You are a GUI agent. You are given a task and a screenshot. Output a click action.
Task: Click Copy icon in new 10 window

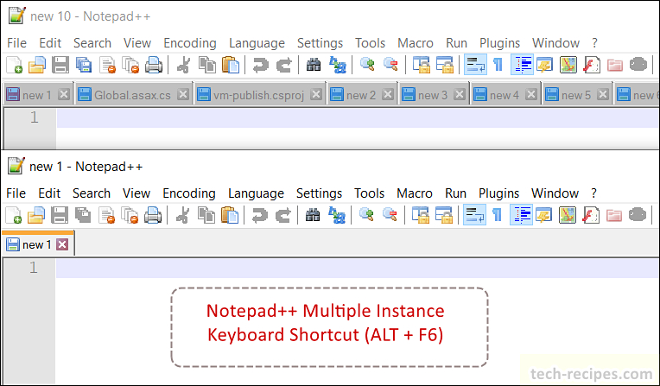tap(207, 66)
